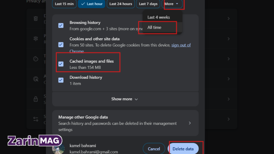
Task: Cancel the delete browsing data dialog
Action: (x=154, y=149)
